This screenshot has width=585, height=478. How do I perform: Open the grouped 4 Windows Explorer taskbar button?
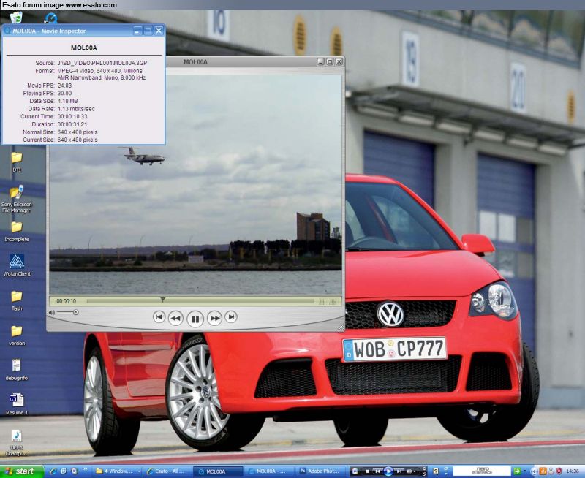118,471
